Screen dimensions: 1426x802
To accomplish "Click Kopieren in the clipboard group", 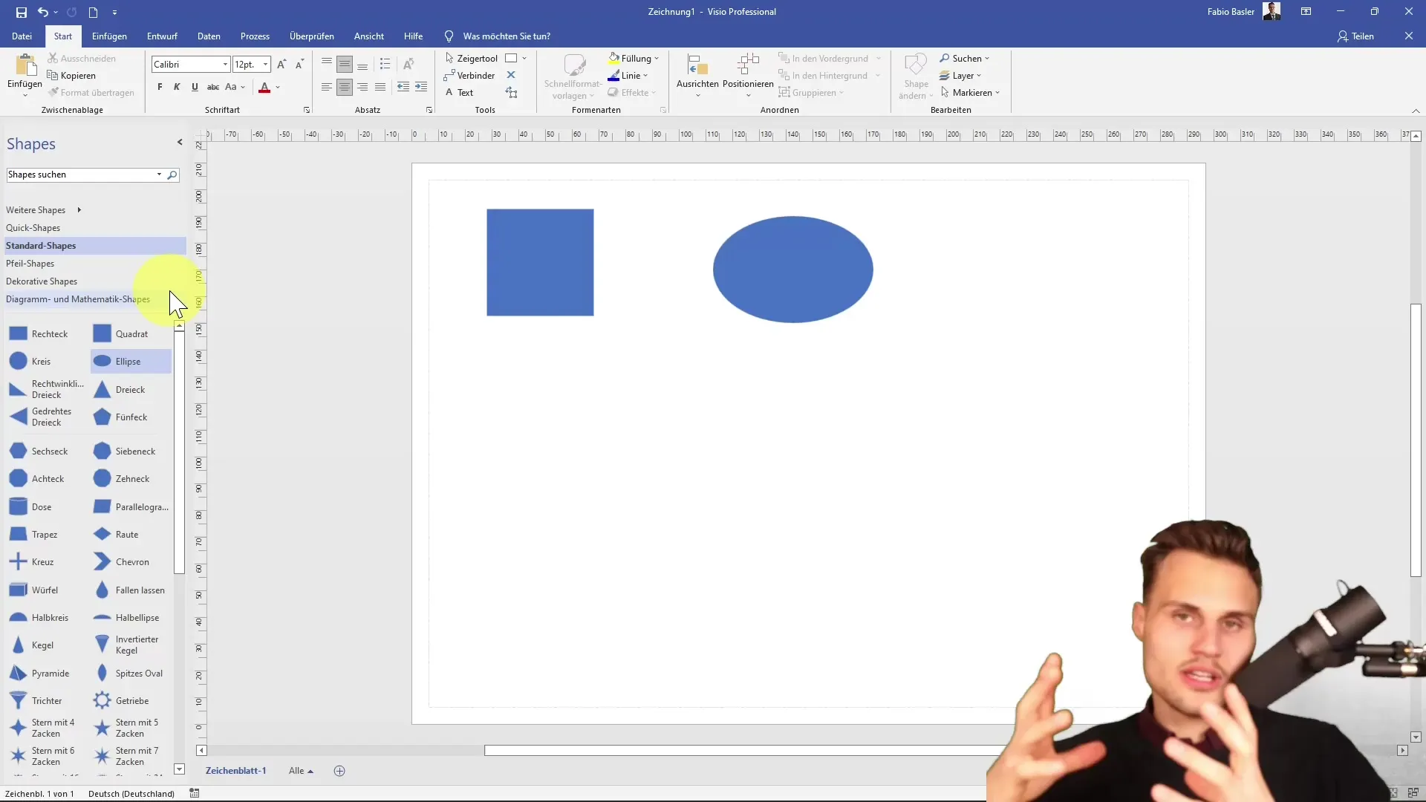I will pyautogui.click(x=71, y=75).
